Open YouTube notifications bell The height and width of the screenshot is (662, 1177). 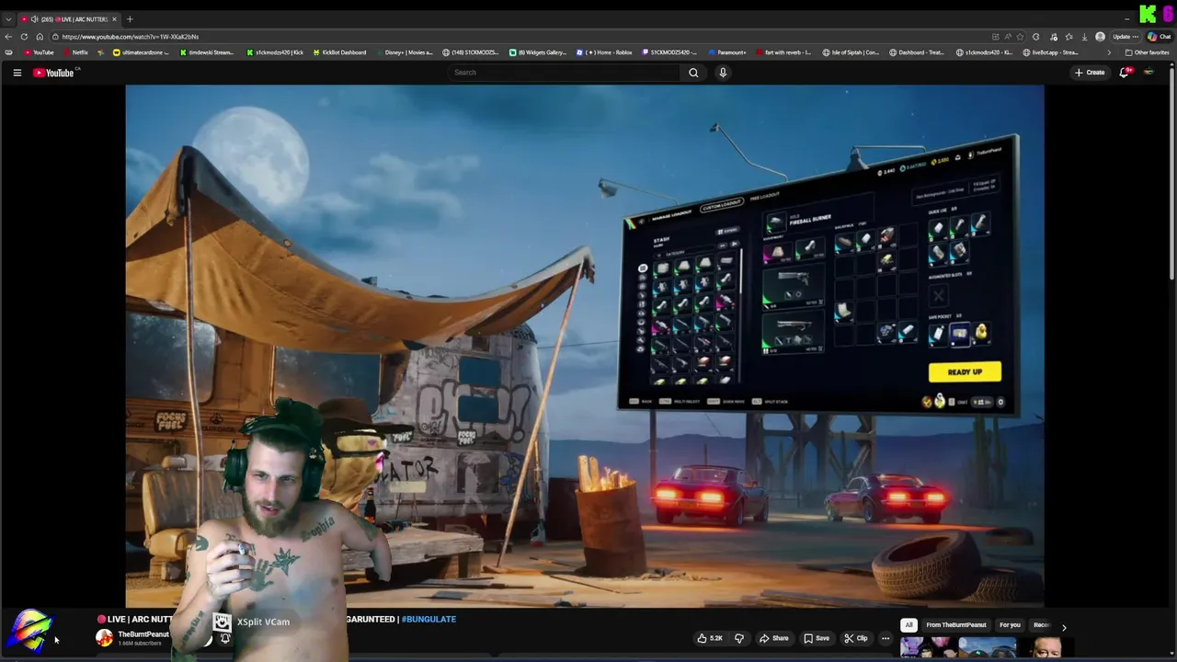coord(1124,73)
